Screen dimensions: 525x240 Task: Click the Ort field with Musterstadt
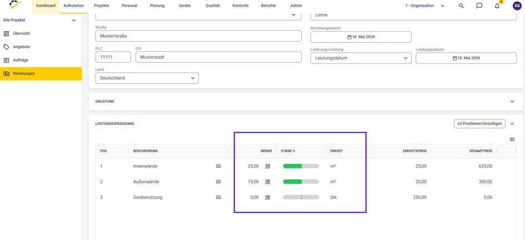pos(219,57)
